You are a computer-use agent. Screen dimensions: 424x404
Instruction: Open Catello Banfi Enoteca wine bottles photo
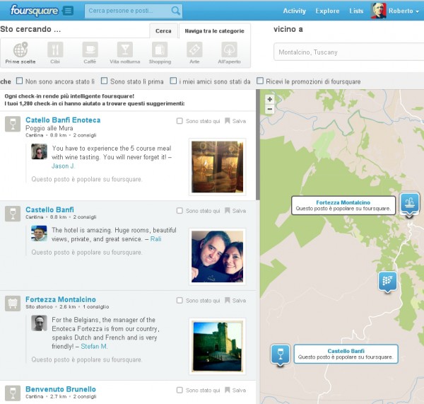(x=218, y=167)
